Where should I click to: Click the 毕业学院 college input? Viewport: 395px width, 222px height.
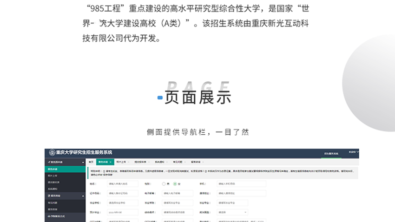[x=178, y=203]
